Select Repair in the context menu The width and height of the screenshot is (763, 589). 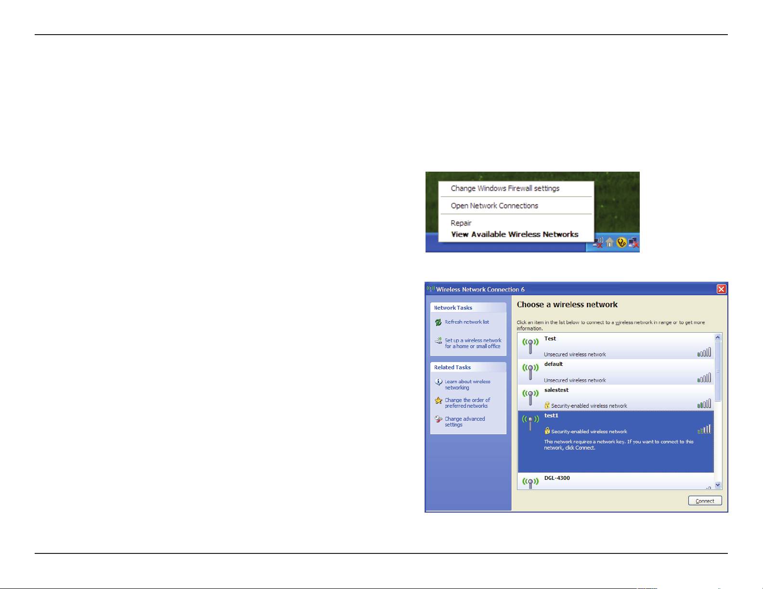pos(461,223)
